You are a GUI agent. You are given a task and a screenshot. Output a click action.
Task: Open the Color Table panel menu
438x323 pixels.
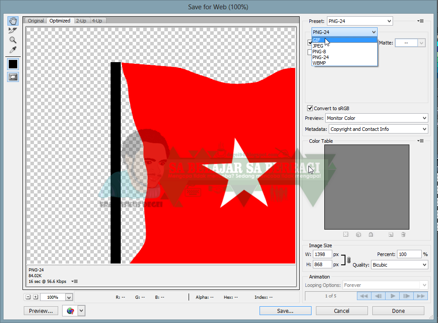tap(420, 141)
